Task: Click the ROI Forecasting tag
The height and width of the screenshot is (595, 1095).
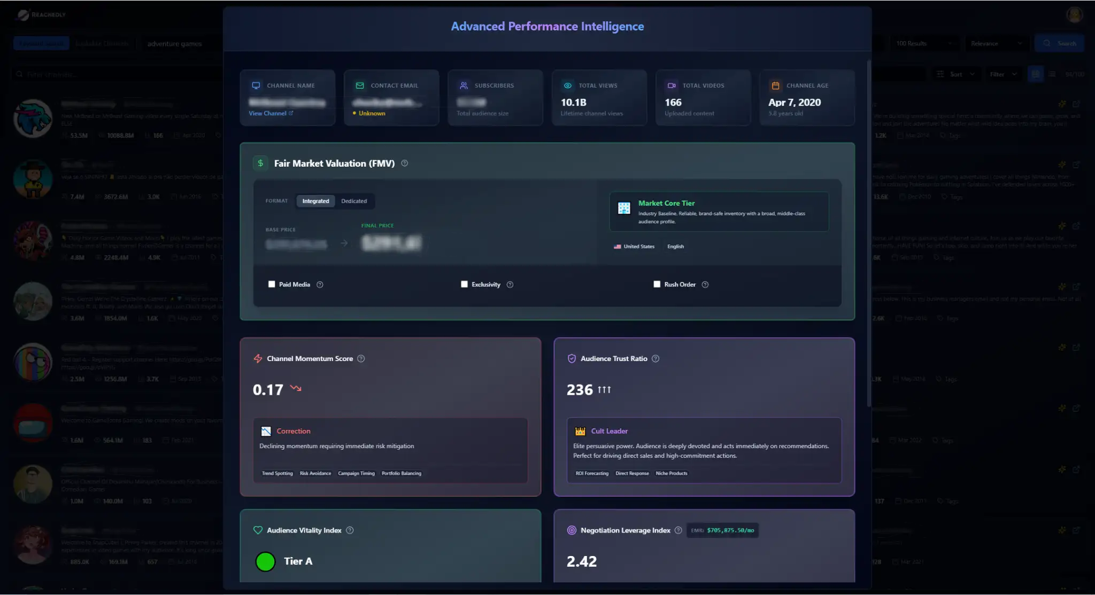Action: (x=592, y=473)
